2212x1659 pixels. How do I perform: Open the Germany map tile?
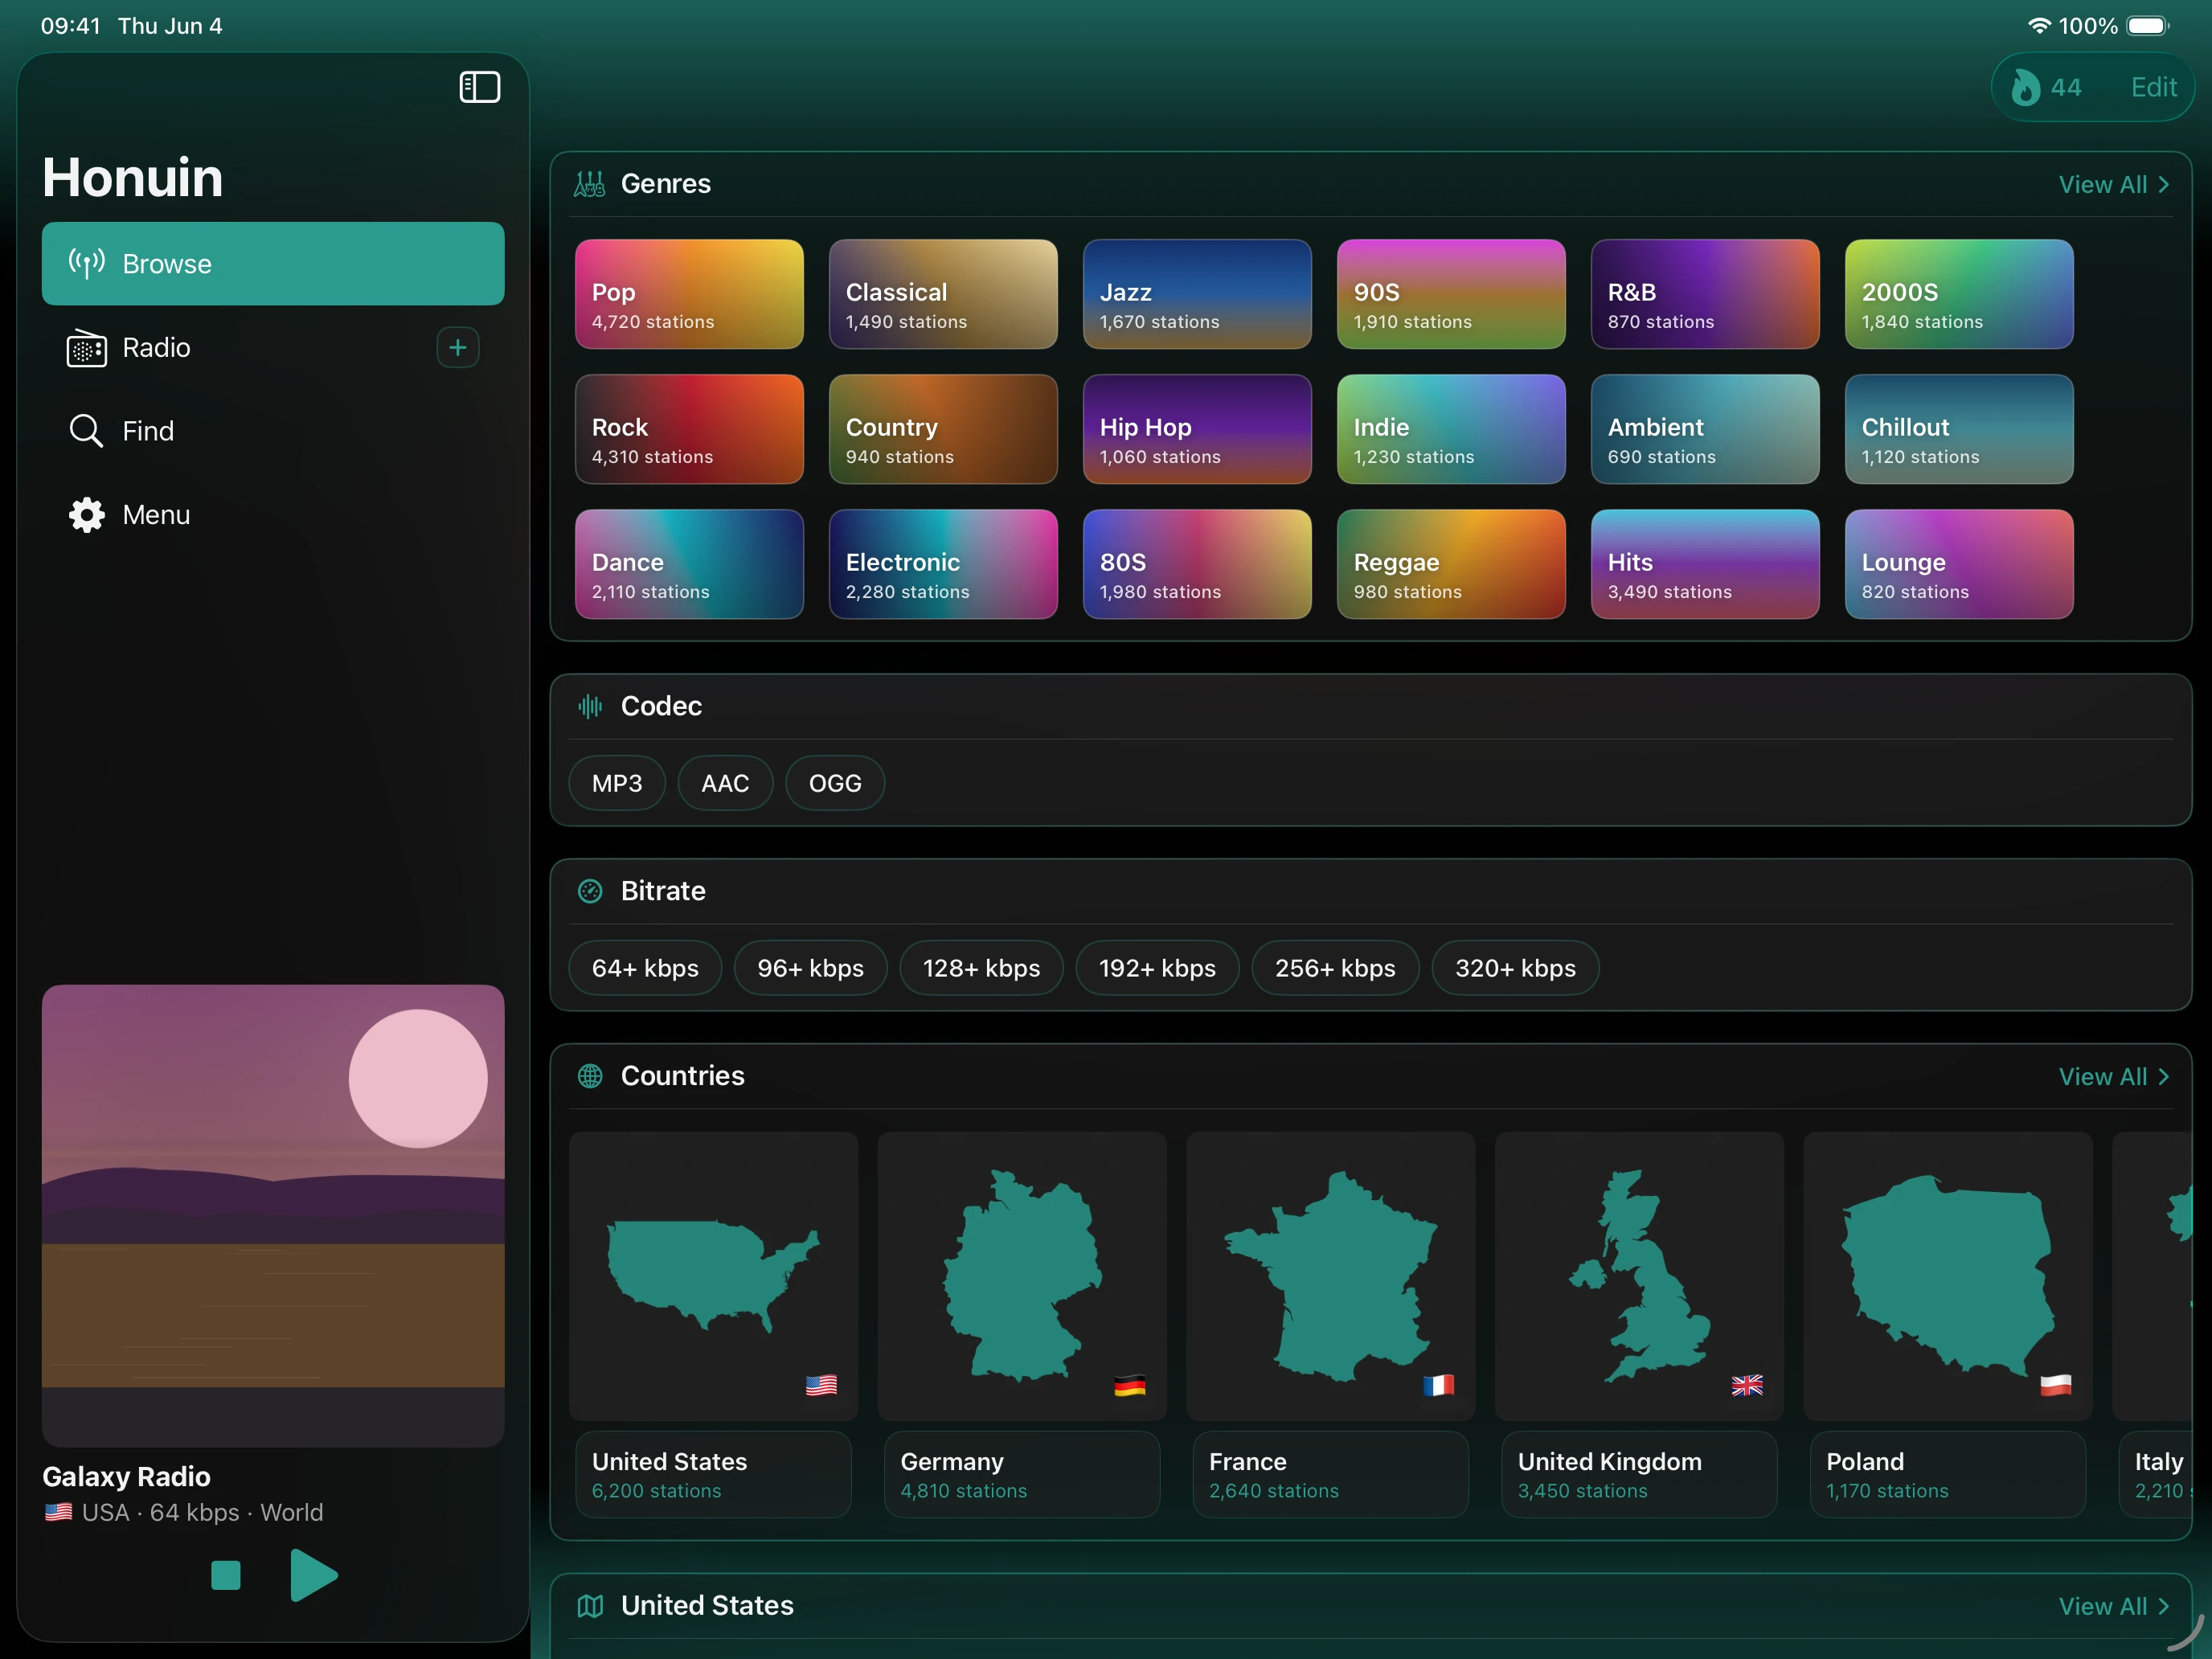(x=1022, y=1276)
